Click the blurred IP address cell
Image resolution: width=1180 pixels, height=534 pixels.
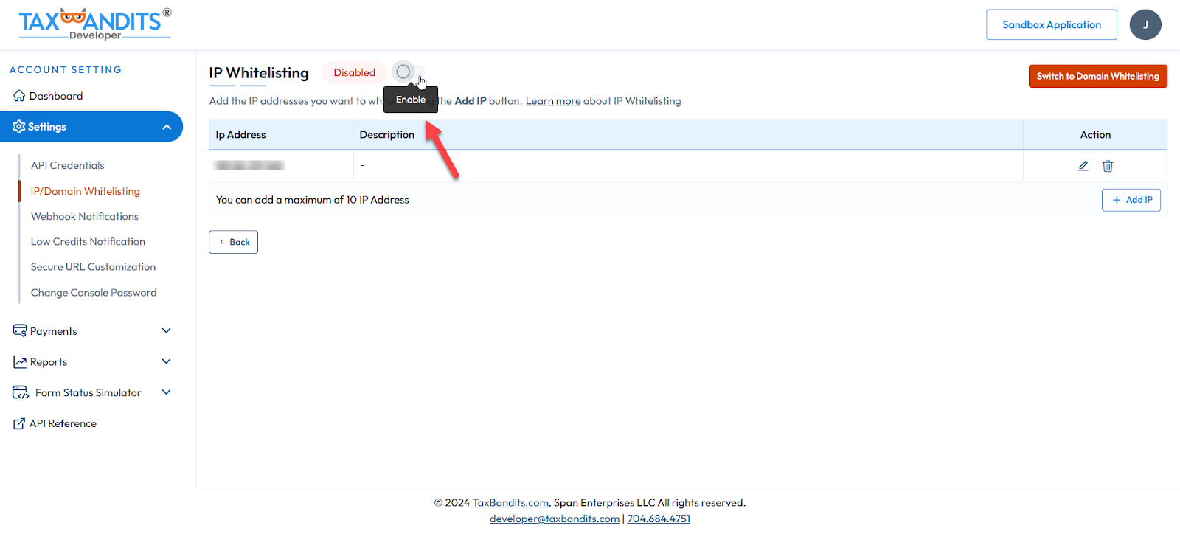(x=249, y=166)
